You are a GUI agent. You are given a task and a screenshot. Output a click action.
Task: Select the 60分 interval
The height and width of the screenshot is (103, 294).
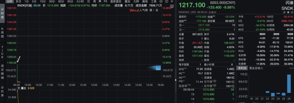point(61,1)
